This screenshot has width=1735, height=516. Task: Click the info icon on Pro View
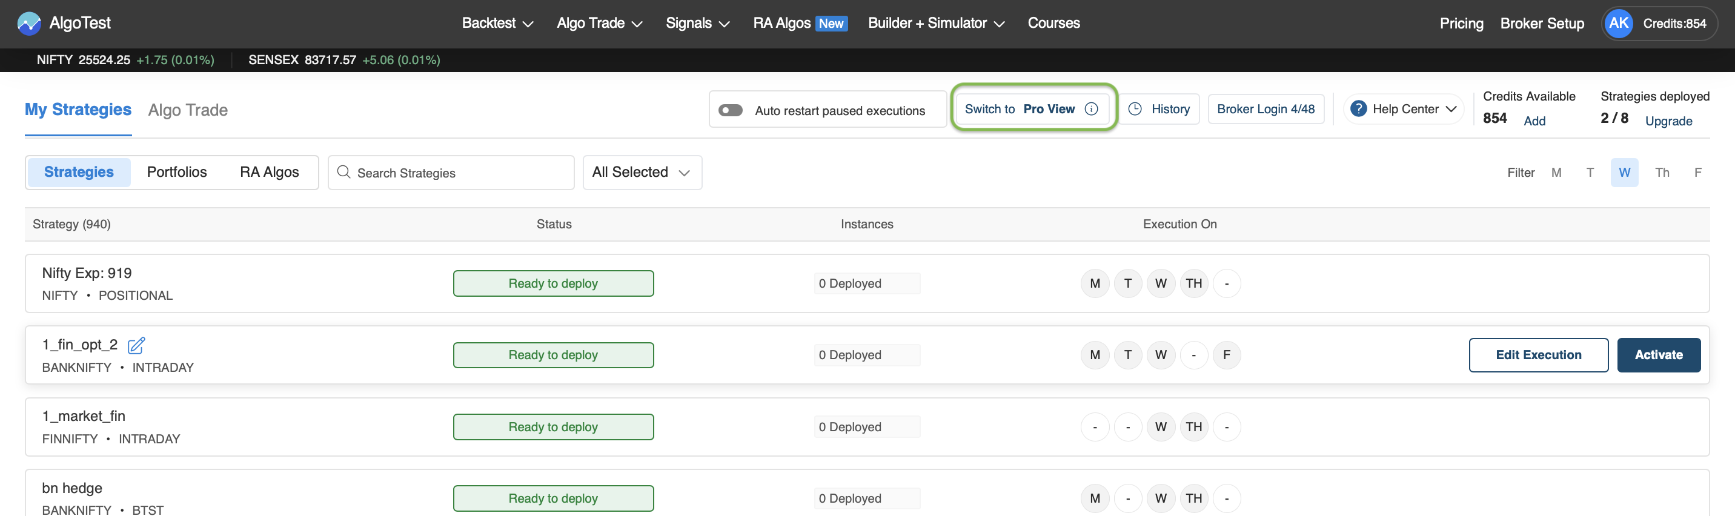pyautogui.click(x=1091, y=109)
